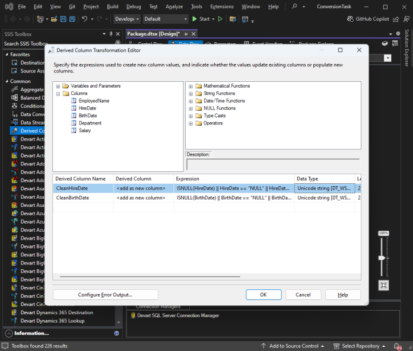413x351 pixels.
Task: Click the design surface zoom slider handle
Action: (383, 257)
